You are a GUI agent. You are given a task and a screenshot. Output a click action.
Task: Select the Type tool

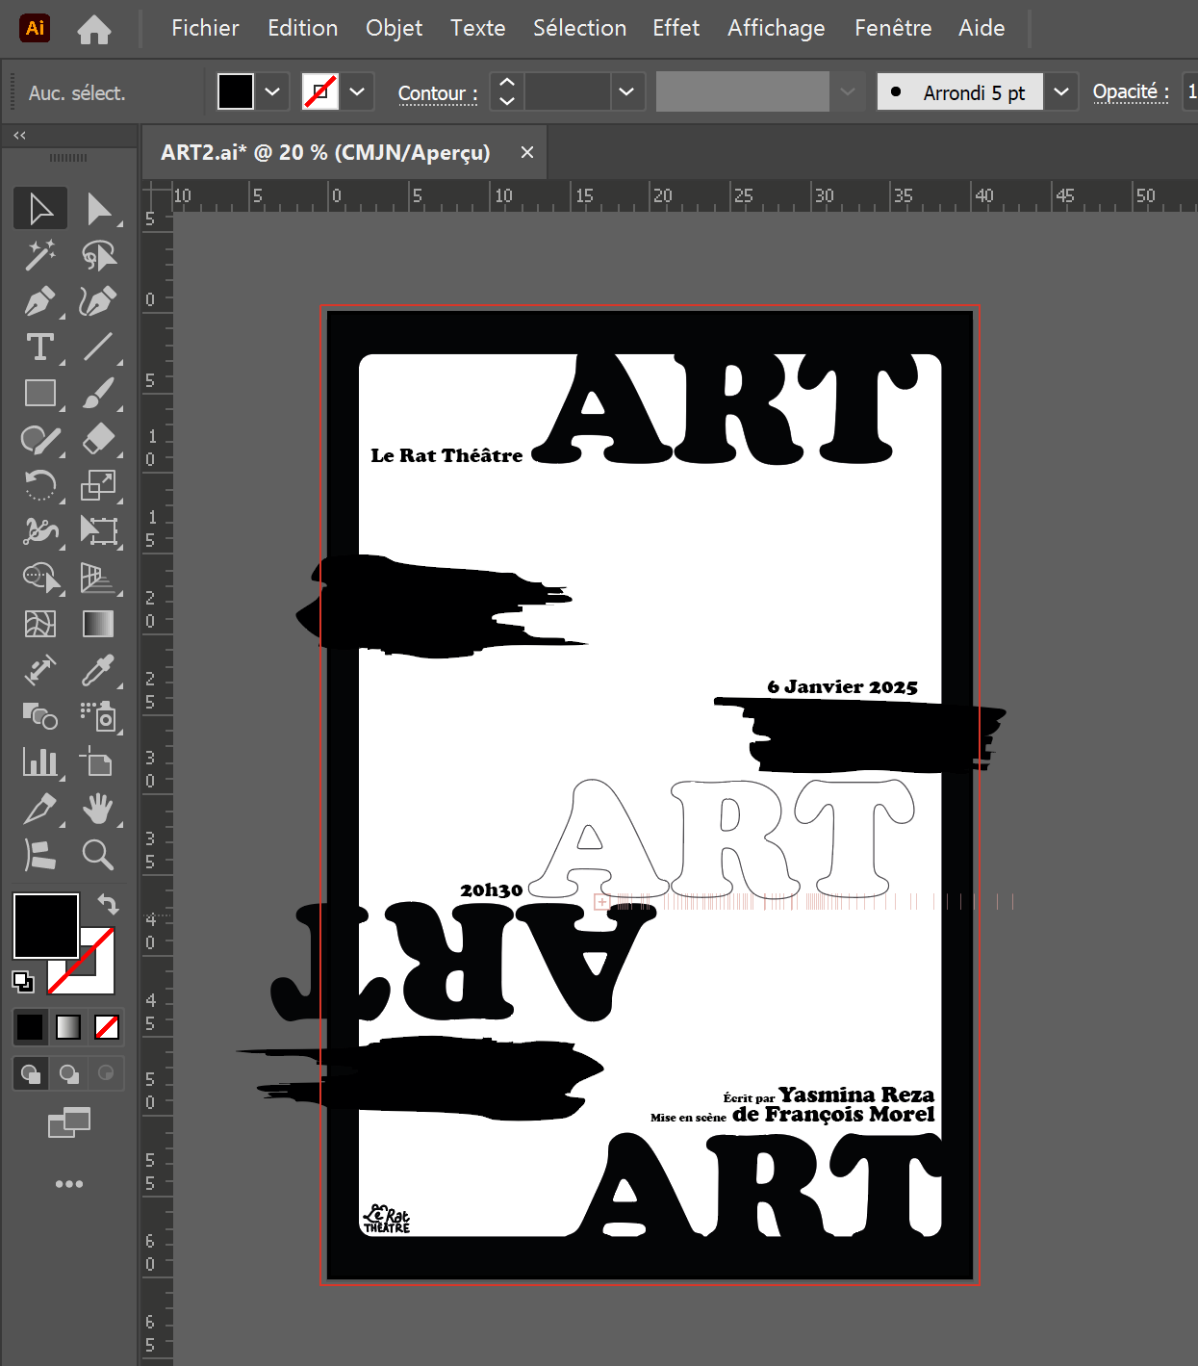[x=39, y=348]
